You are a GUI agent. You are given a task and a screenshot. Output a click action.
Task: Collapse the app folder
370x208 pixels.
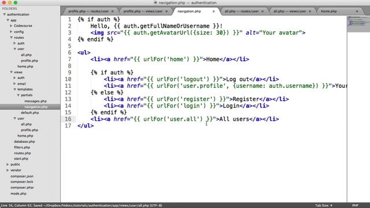point(8,20)
